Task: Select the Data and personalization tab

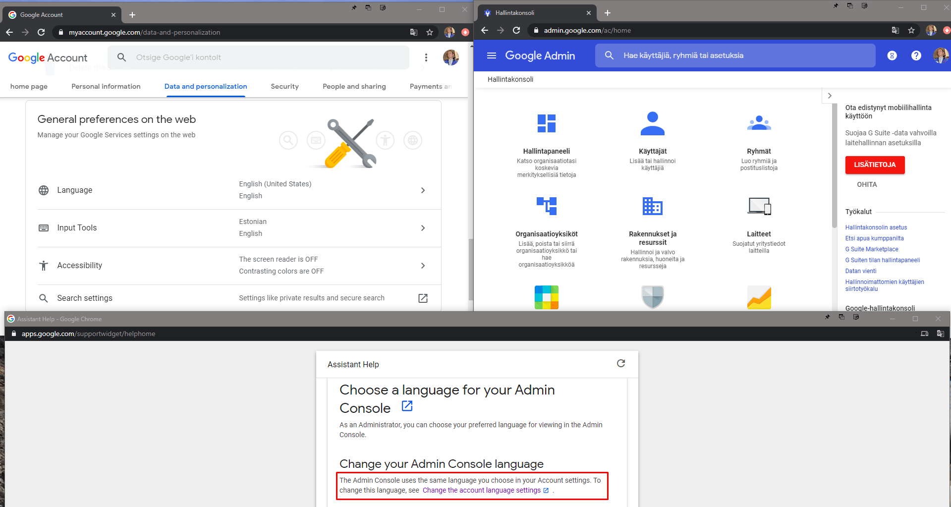Action: point(206,86)
